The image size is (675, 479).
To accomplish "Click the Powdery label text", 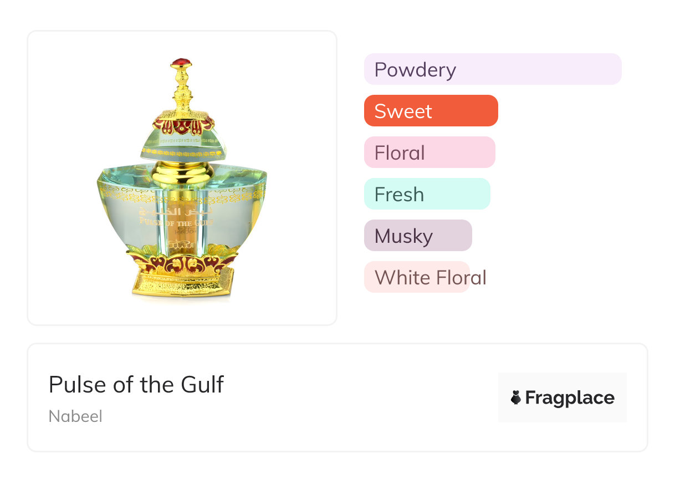I will coord(415,70).
